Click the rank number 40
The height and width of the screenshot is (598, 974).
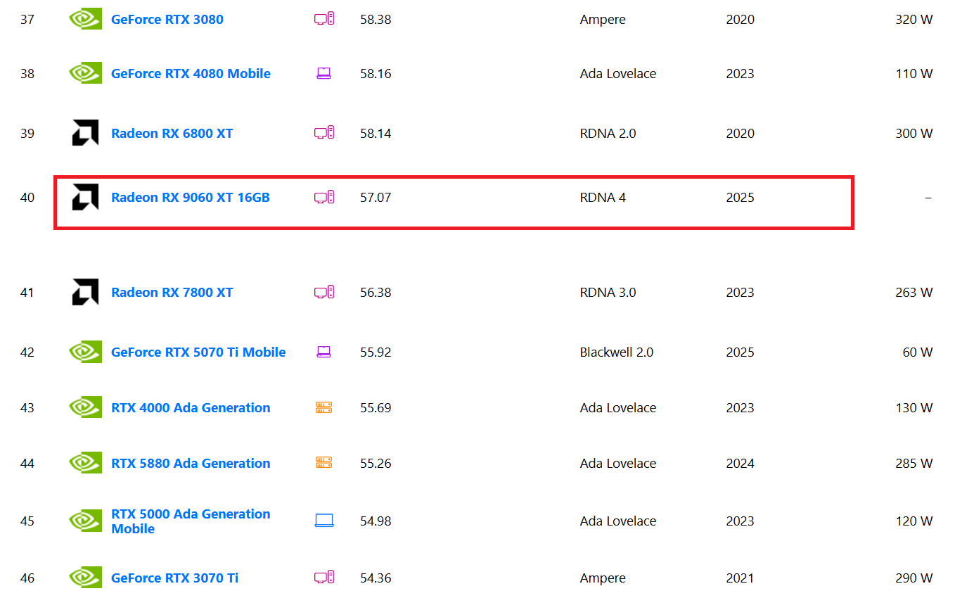click(27, 198)
